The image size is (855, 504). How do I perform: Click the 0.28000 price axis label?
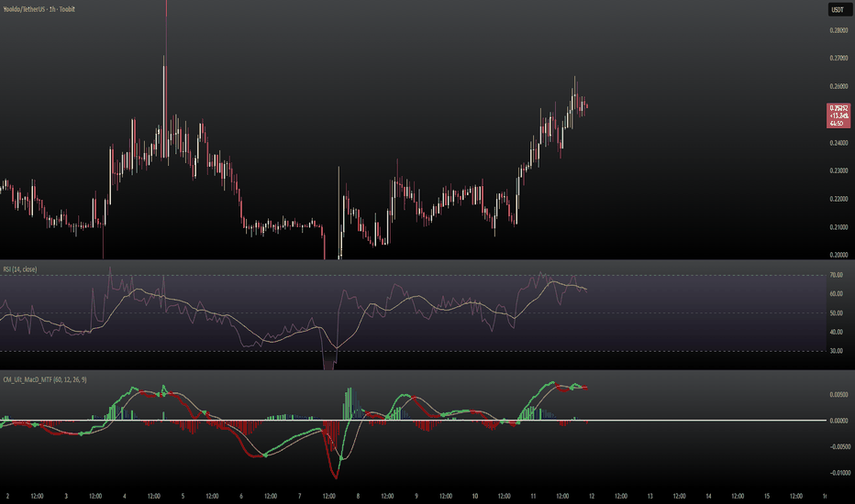tap(838, 30)
